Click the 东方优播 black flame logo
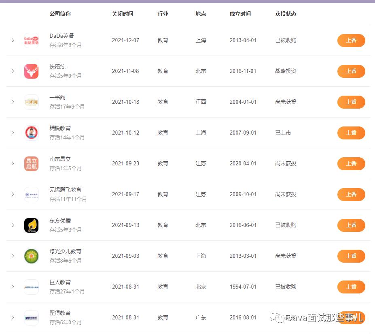The image size is (375, 334). tap(31, 225)
